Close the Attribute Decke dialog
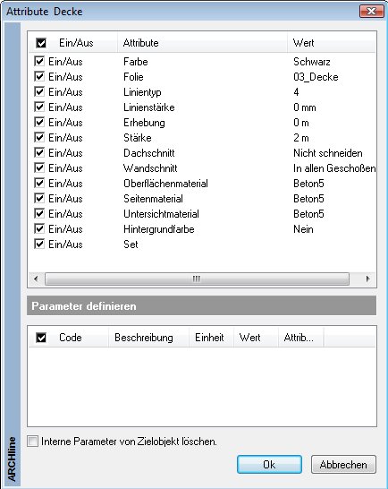The image size is (388, 489). [371, 12]
